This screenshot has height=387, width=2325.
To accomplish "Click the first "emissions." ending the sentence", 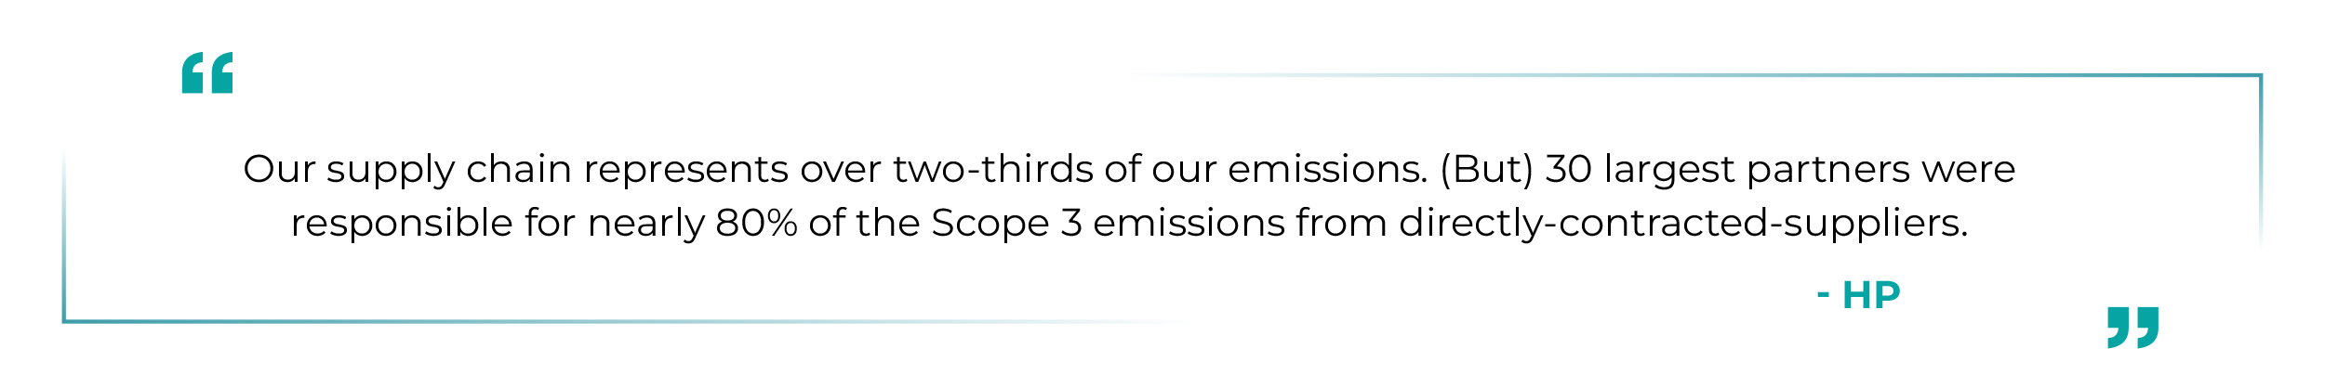I will tap(1328, 170).
